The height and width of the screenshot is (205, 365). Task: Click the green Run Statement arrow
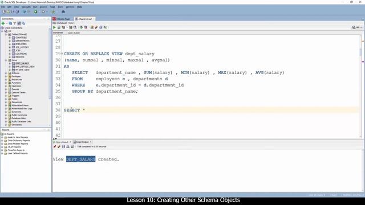pos(54,27)
